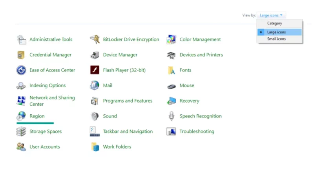The image size is (314, 176).
Task: Open the Network and Sharing Center icon
Action: click(x=21, y=101)
